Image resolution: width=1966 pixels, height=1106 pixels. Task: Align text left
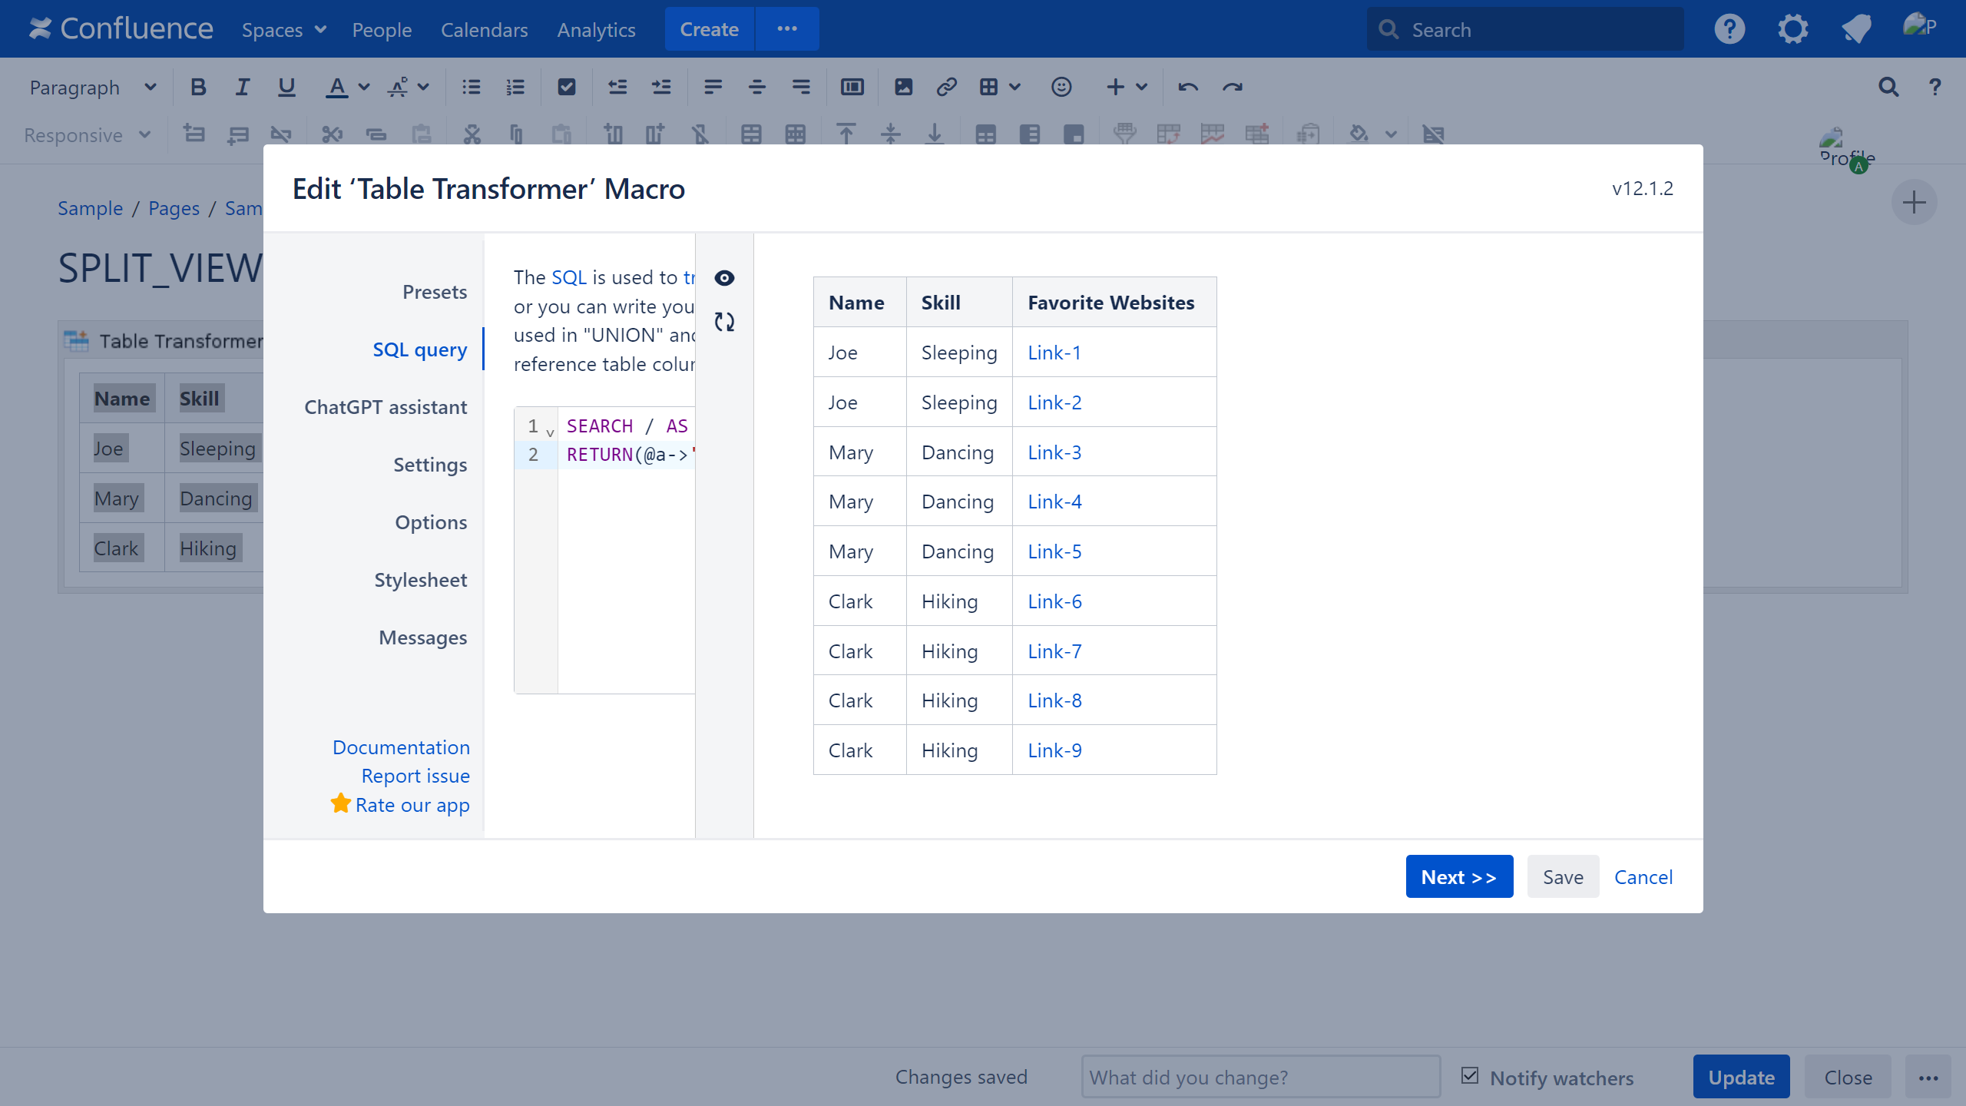[x=713, y=87]
